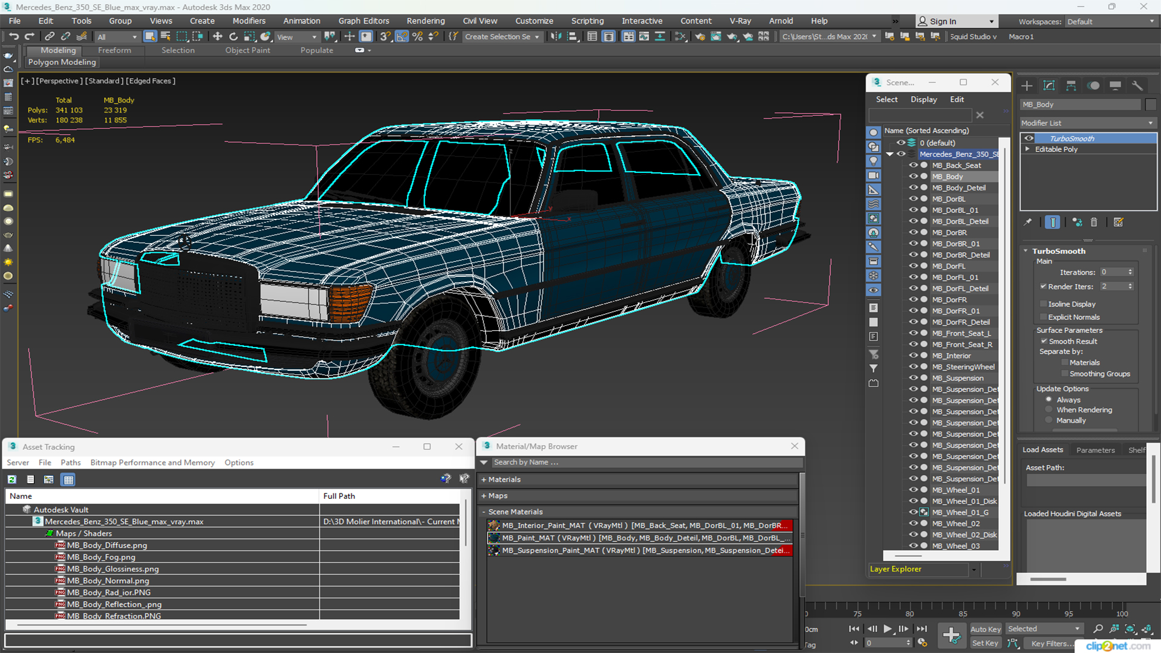Click the Show End Result toggle icon
Screen dimensions: 1161x653
[1052, 223]
